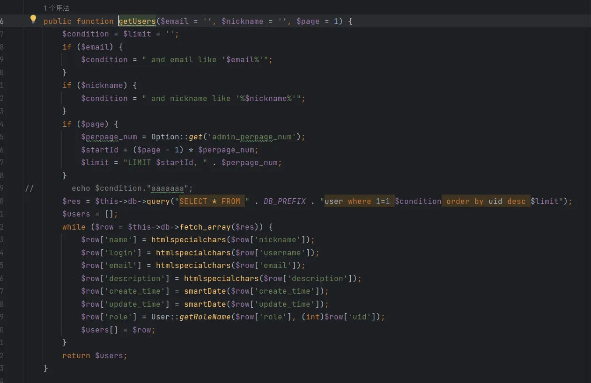Viewport: 591px width, 383px height.
Task: Click the yellow lightbulb intention icon
Action: (33, 19)
